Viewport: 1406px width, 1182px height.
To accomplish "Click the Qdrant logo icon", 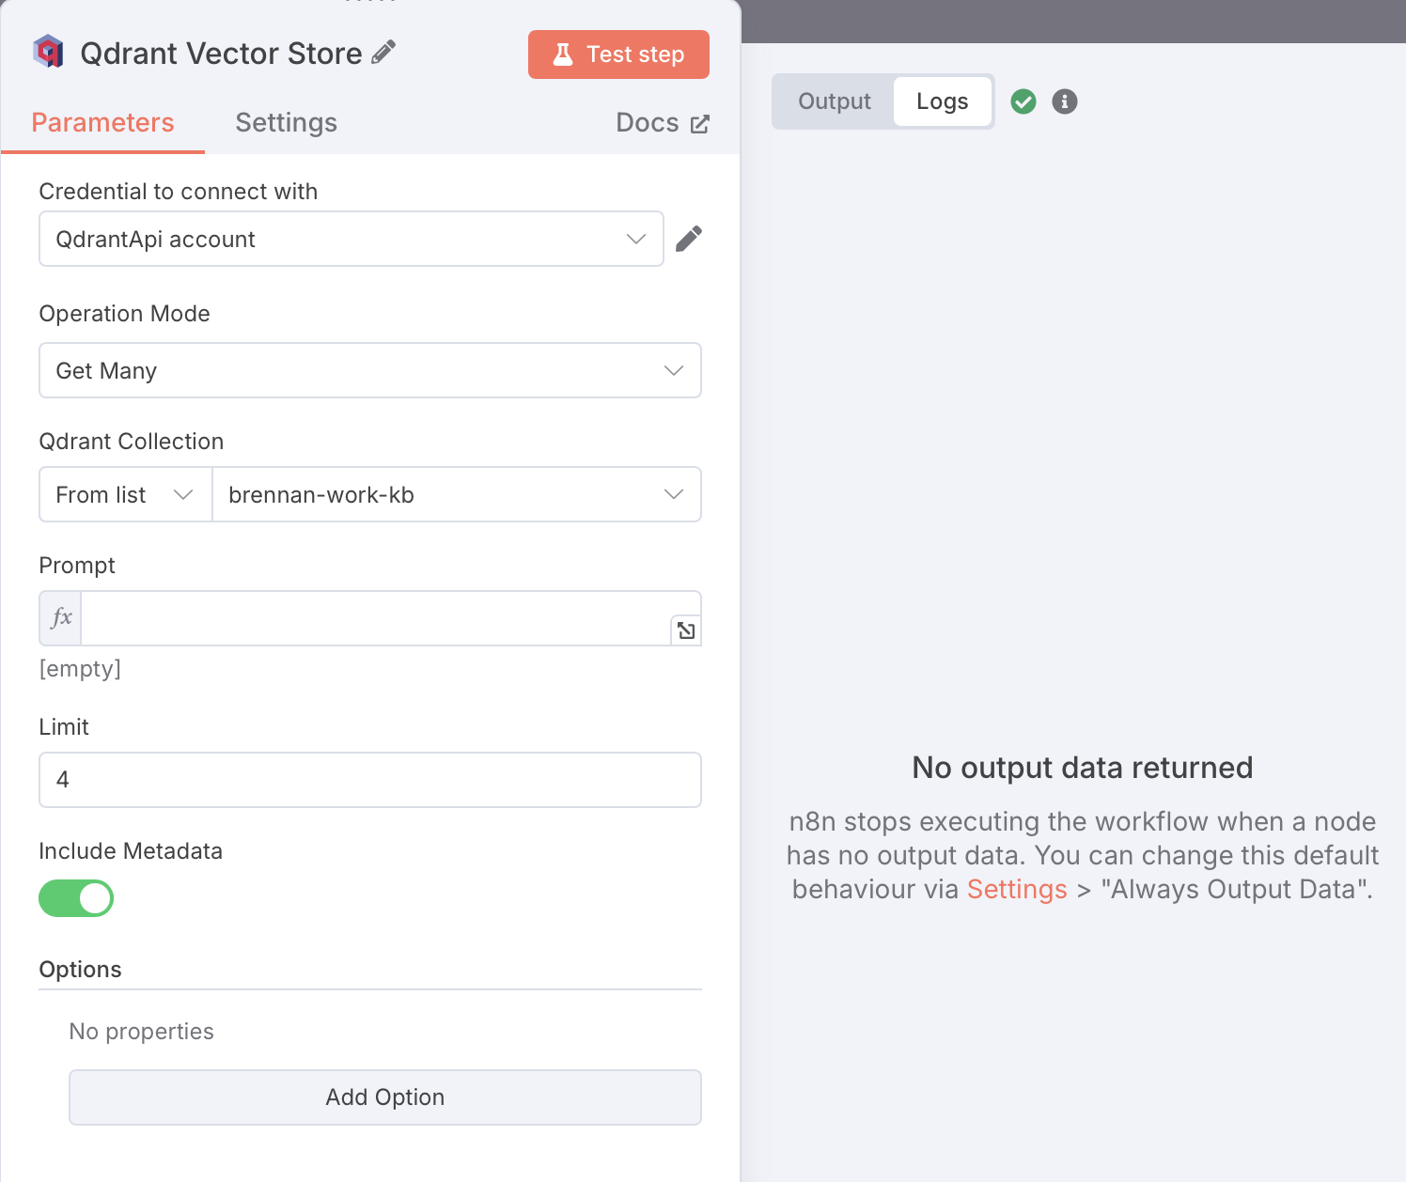I will [48, 52].
